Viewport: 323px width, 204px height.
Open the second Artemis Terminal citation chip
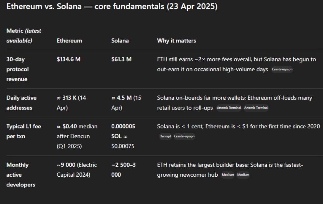(256, 108)
